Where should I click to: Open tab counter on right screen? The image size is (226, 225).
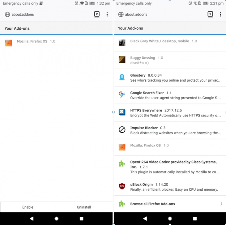[210, 14]
